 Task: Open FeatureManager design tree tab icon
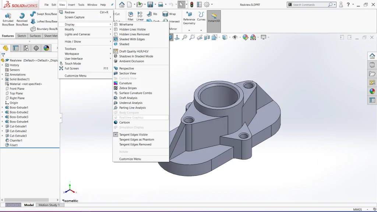(x=5, y=48)
